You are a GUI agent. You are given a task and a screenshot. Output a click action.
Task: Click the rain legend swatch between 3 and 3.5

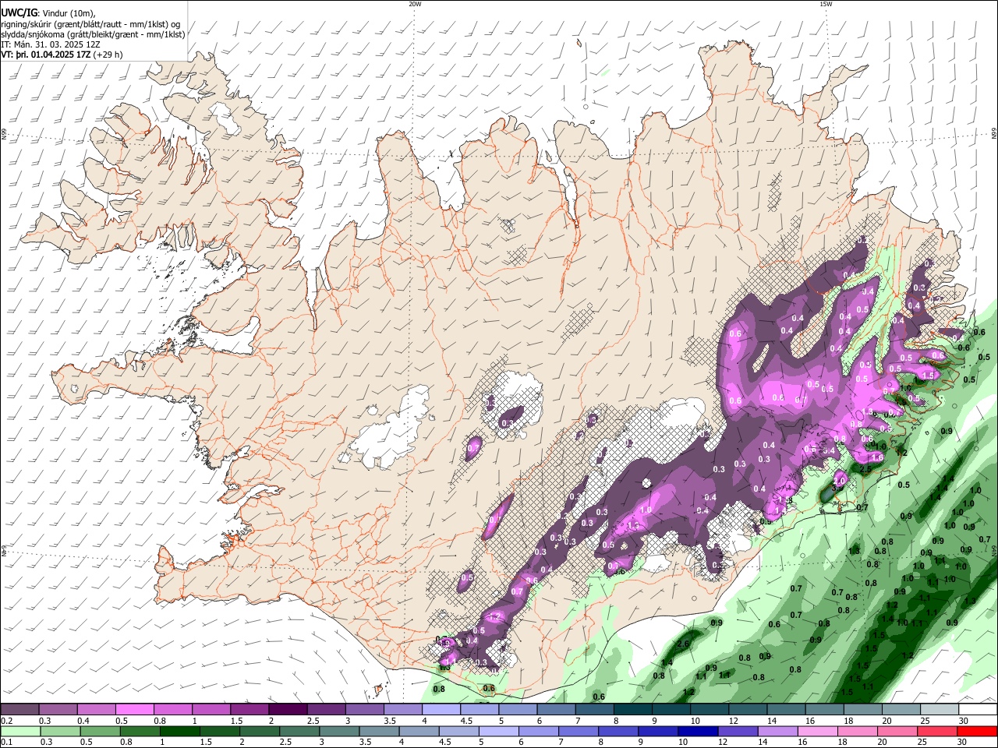(x=338, y=731)
